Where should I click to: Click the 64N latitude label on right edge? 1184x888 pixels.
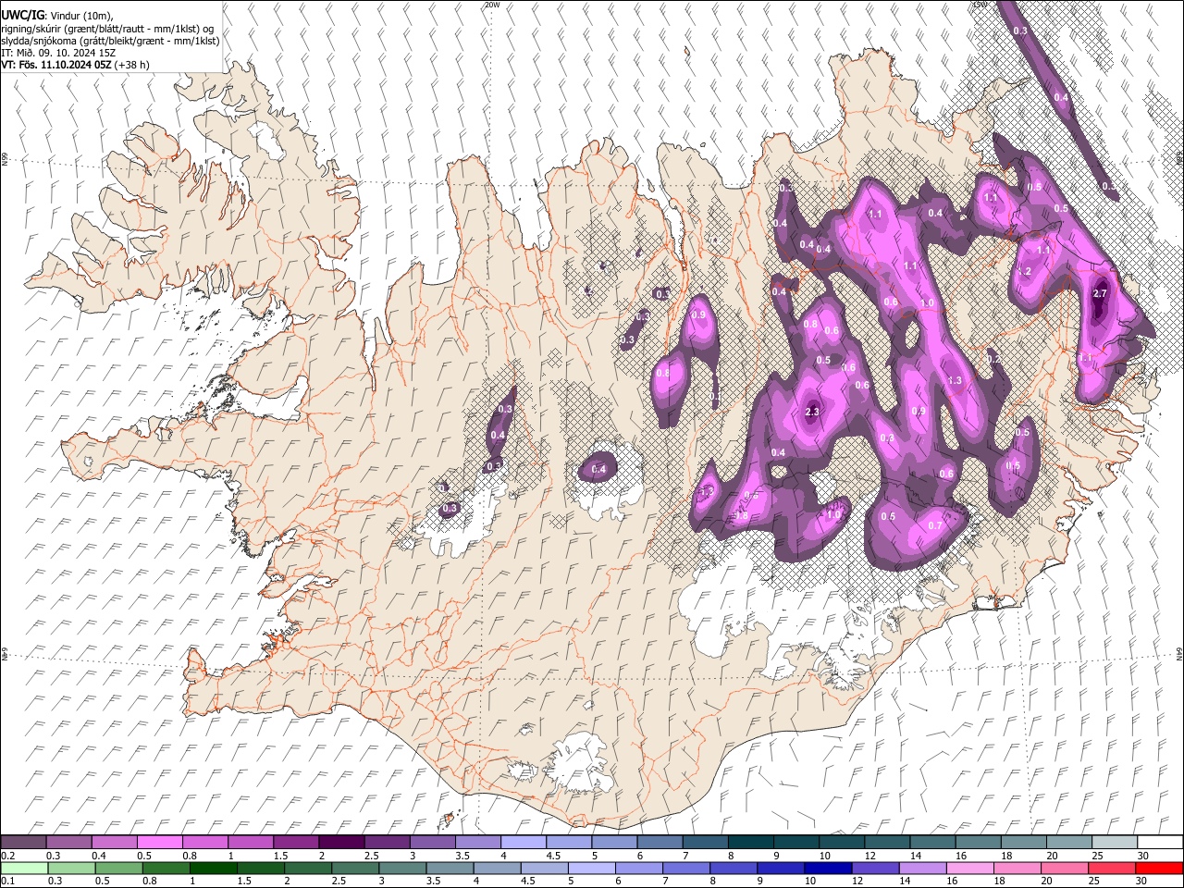[x=1179, y=653]
